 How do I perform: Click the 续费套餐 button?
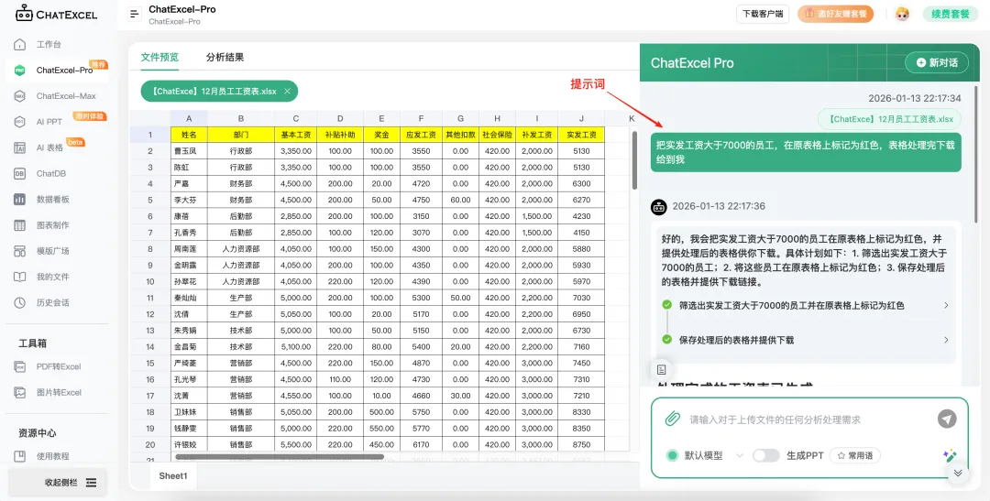[951, 14]
